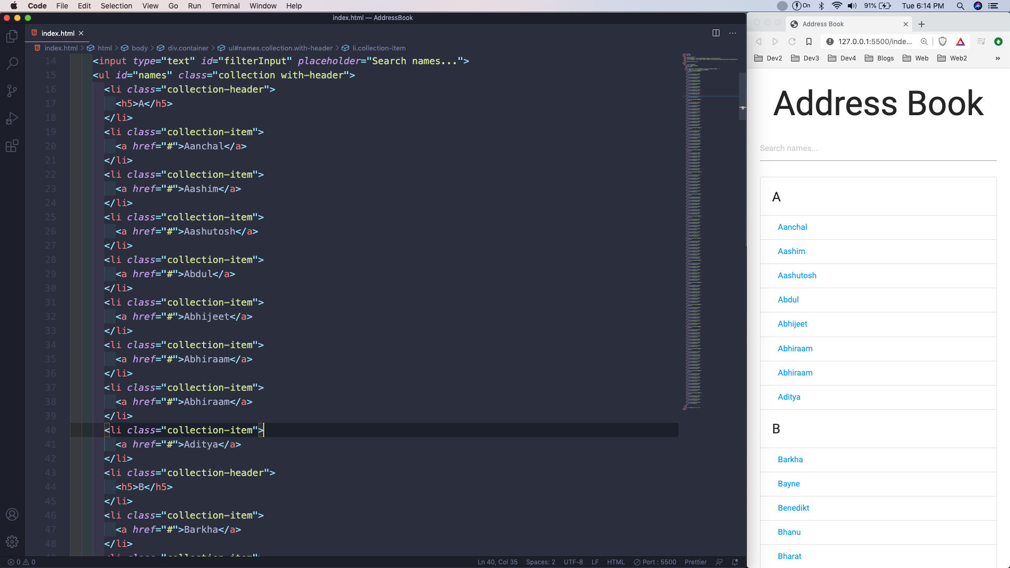Open the feedback icon in the status bar
Viewport: 1010px width, 568px height.
pyautogui.click(x=719, y=562)
